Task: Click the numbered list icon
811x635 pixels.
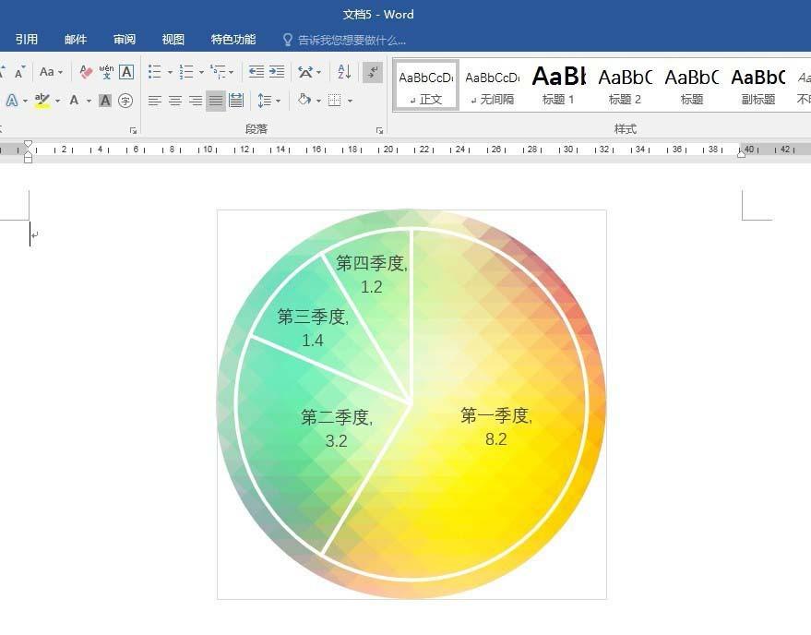Action: (185, 72)
